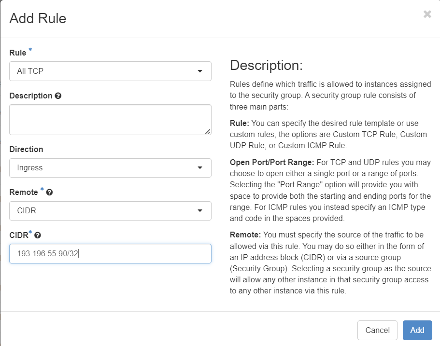Close the Add Rule dialog with X
440x346 pixels.
click(427, 14)
